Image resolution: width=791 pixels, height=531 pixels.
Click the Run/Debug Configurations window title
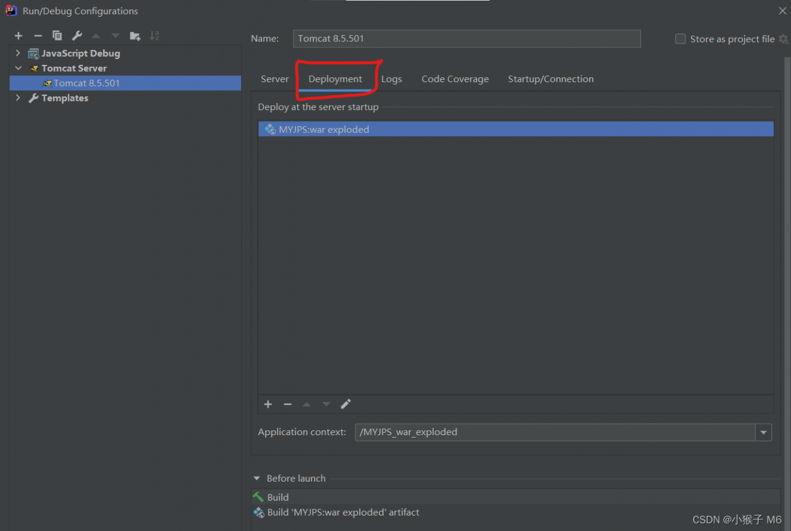click(x=80, y=11)
